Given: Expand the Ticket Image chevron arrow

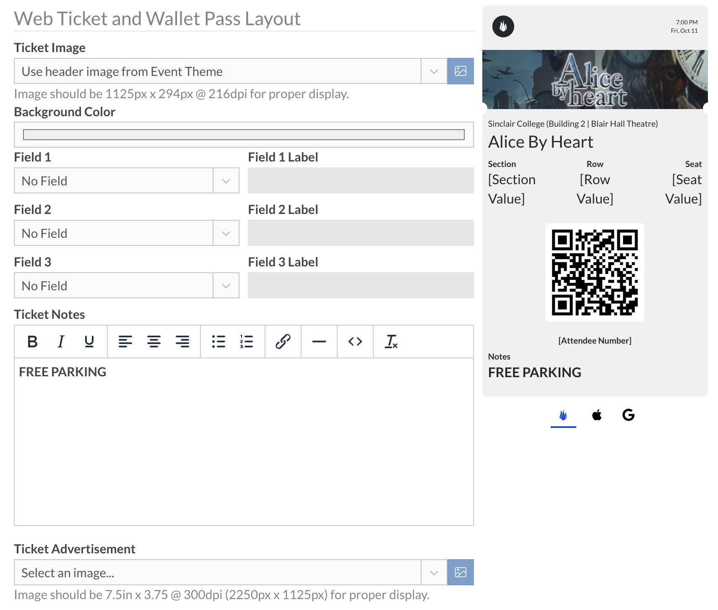Looking at the screenshot, I should point(434,71).
